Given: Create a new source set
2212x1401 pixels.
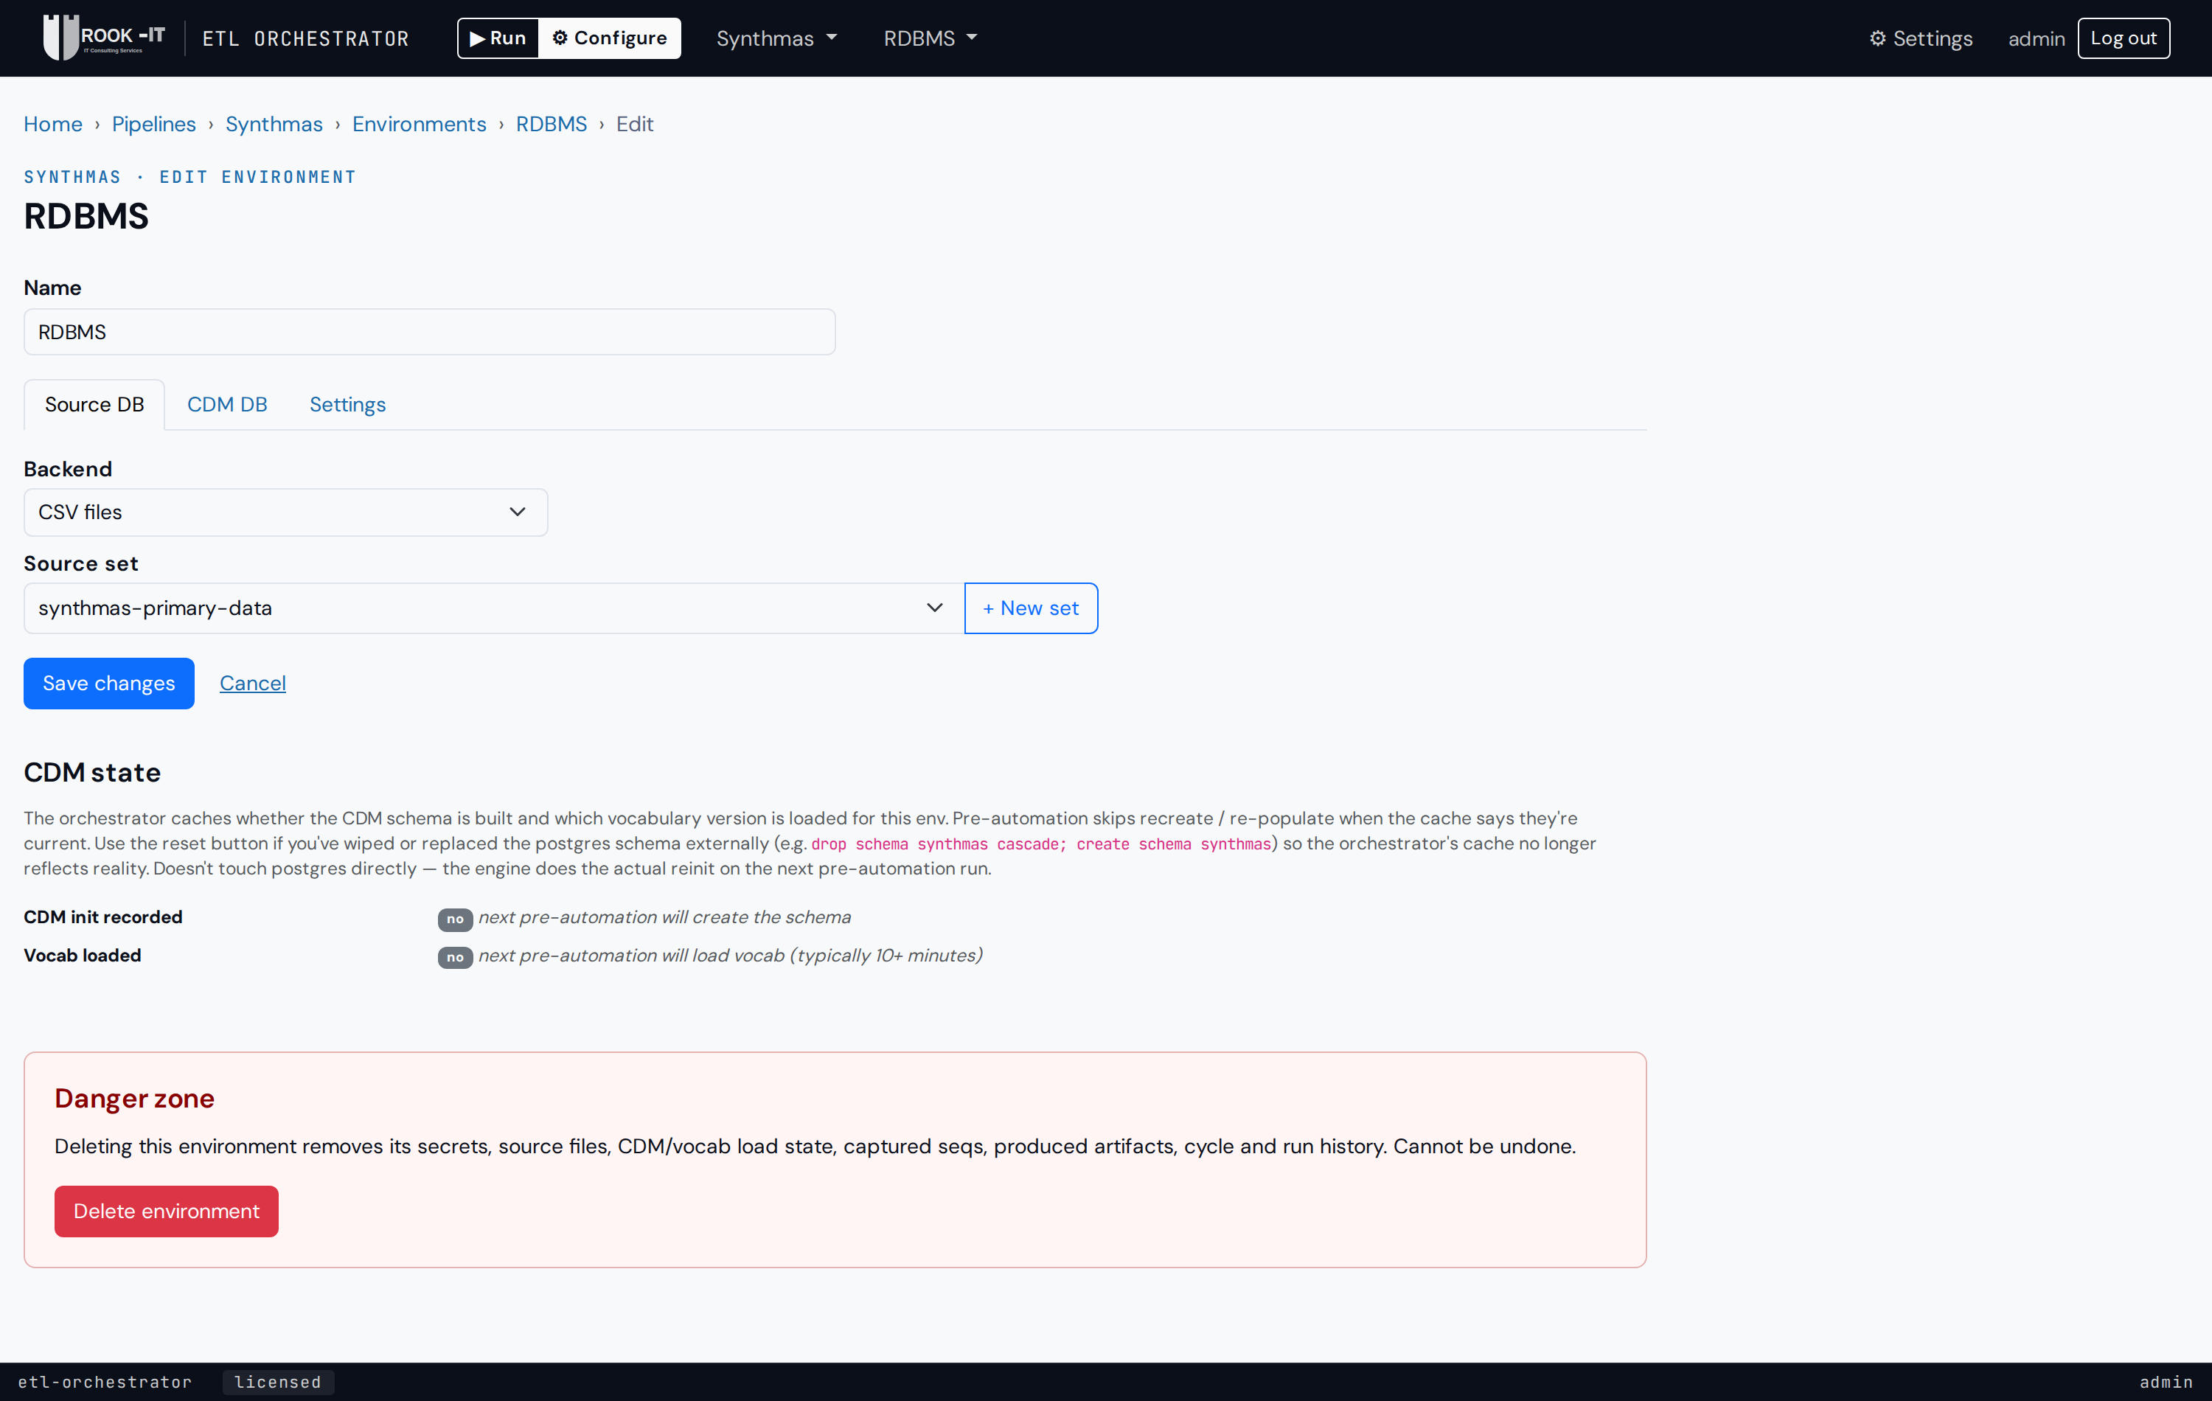Looking at the screenshot, I should click(x=1031, y=608).
